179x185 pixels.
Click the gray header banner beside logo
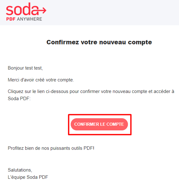click(x=112, y=12)
